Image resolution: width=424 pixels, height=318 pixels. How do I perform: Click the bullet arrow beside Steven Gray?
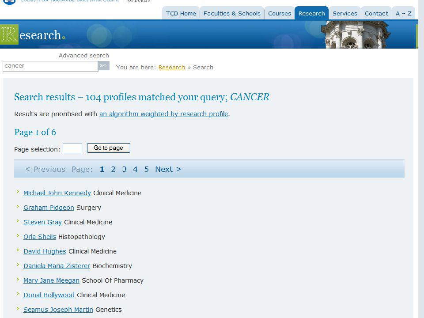pyautogui.click(x=18, y=221)
